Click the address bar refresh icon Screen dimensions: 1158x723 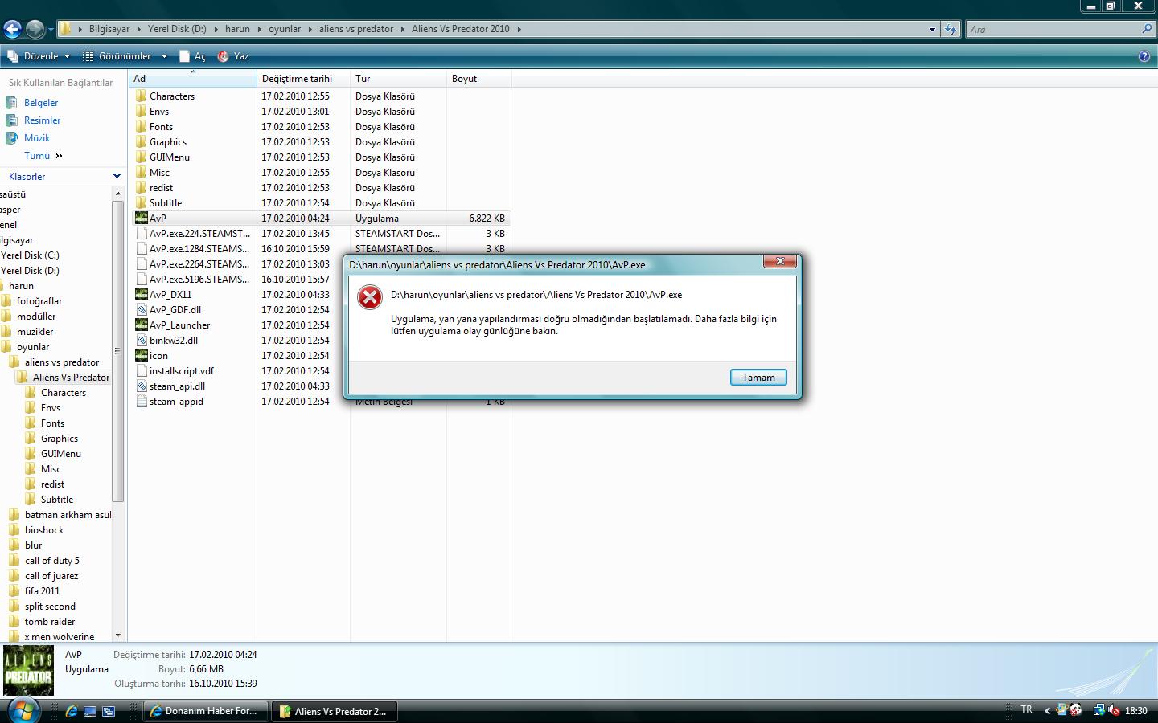click(x=951, y=29)
